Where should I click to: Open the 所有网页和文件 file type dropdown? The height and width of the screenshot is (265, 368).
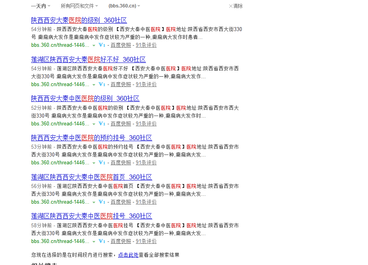(x=78, y=6)
